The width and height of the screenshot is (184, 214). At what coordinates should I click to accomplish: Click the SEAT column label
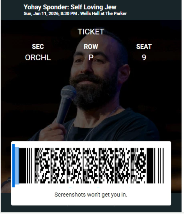coord(144,46)
